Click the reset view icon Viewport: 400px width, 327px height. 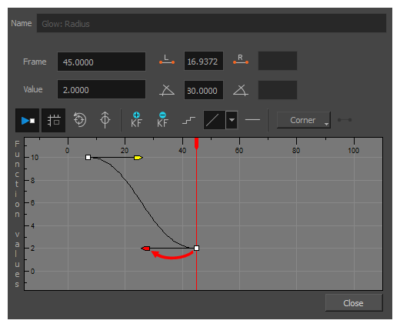pyautogui.click(x=80, y=120)
